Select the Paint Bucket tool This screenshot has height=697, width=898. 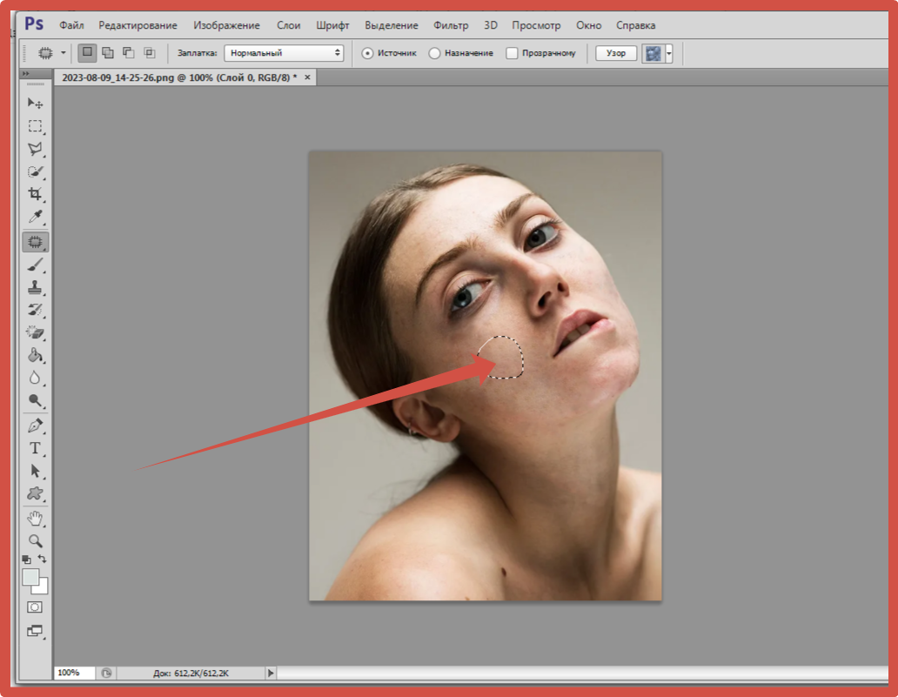[x=35, y=355]
